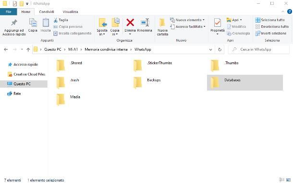Open help via question mark icon
Image resolution: width=293 pixels, height=183 pixels.
click(x=289, y=11)
